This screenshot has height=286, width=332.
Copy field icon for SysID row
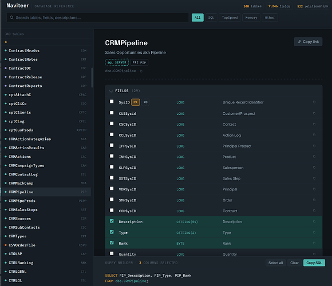tap(314, 102)
